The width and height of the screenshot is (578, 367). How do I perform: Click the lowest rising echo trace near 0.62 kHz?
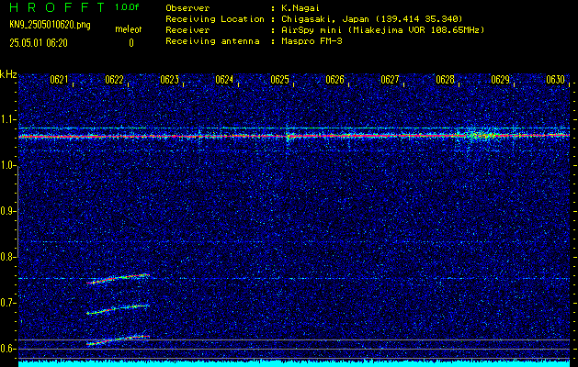(x=118, y=339)
